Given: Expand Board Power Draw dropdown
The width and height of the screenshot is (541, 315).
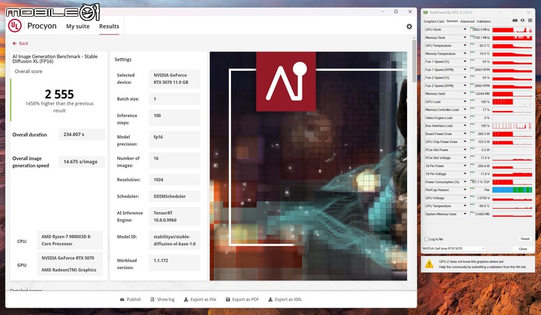Looking at the screenshot, I should tap(465, 134).
